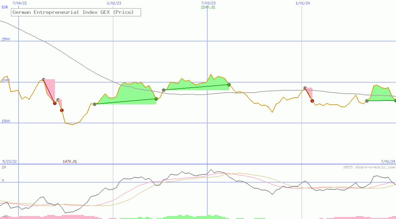The height and width of the screenshot is (219, 396).
Task: Click the 5/23/22 start date label
Action: [x=9, y=161]
